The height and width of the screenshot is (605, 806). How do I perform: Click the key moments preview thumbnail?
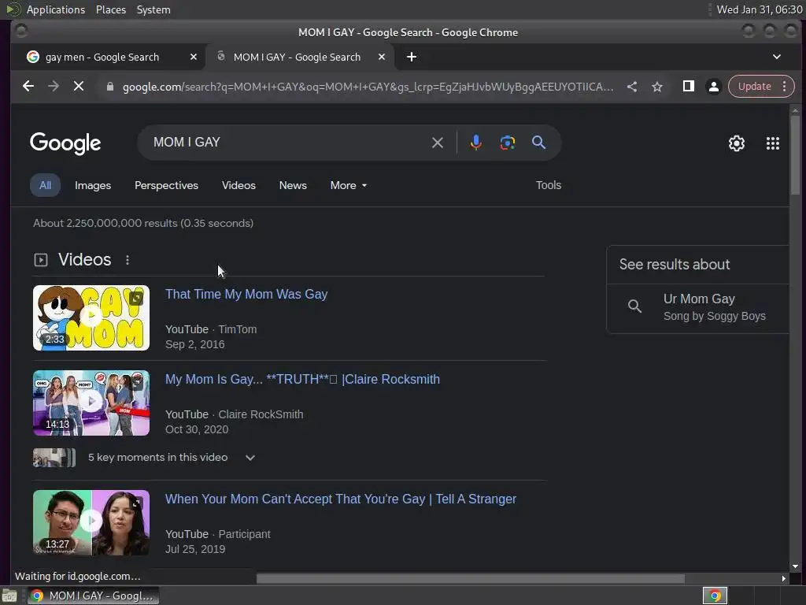[54, 458]
